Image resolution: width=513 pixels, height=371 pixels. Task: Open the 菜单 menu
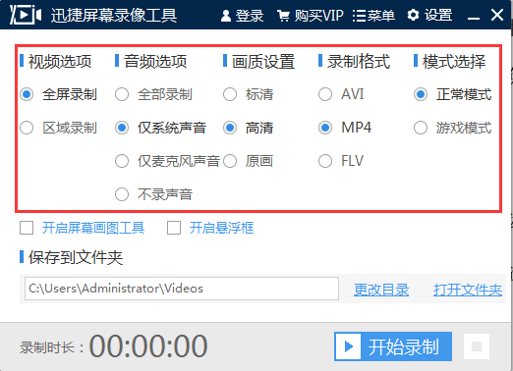click(373, 16)
